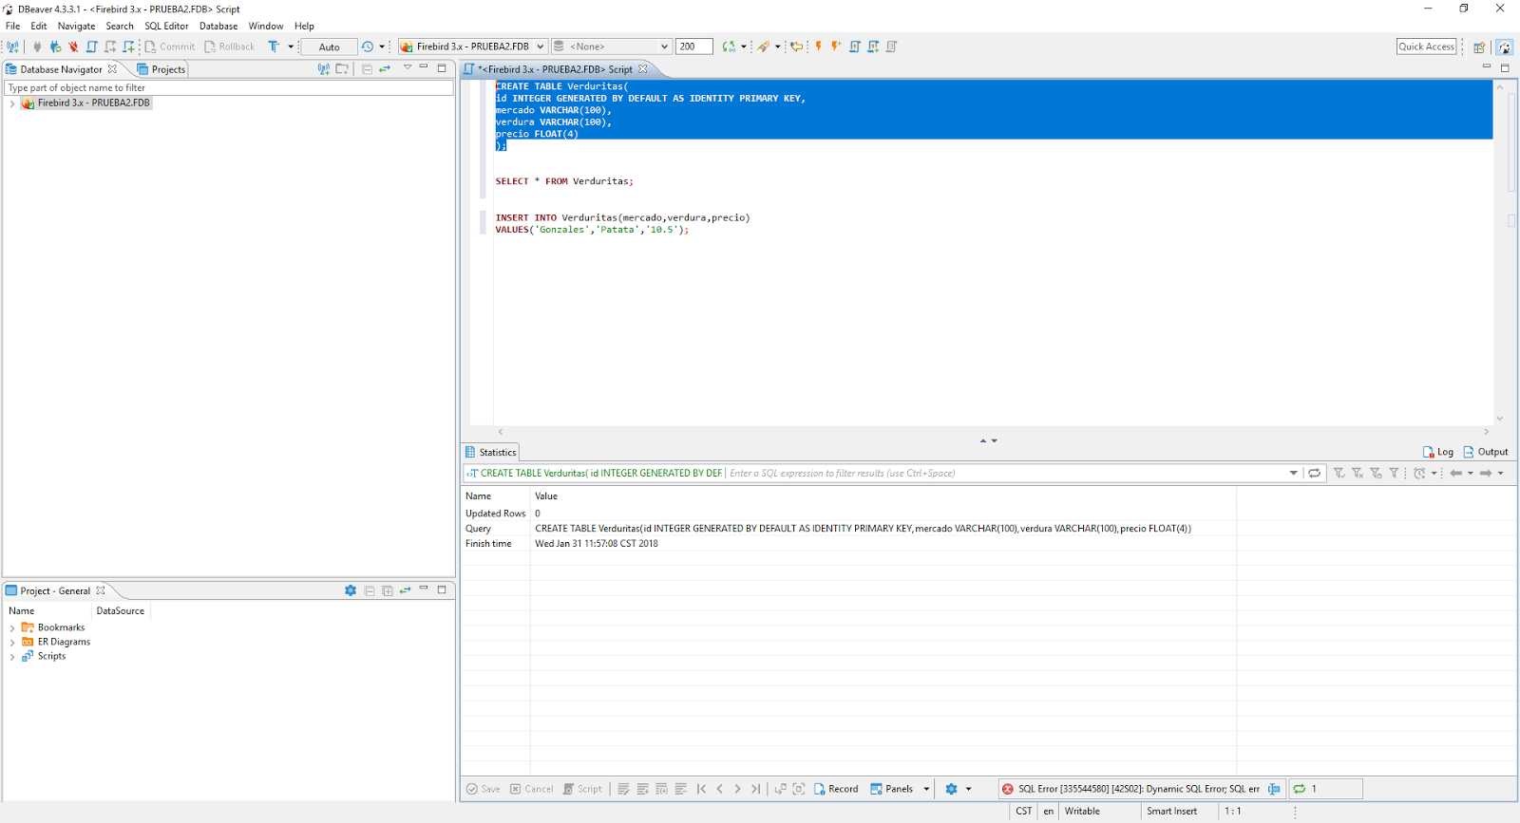Expand the ER Diagrams folder
The width and height of the screenshot is (1520, 823).
[x=12, y=643]
